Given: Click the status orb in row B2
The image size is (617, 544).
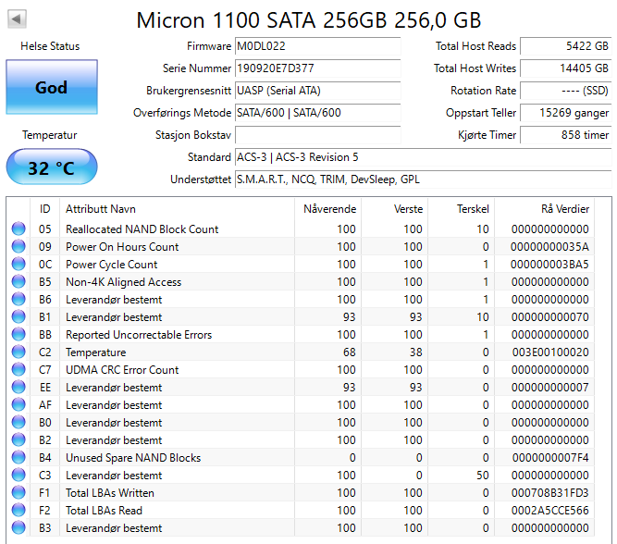Looking at the screenshot, I should tap(19, 439).
